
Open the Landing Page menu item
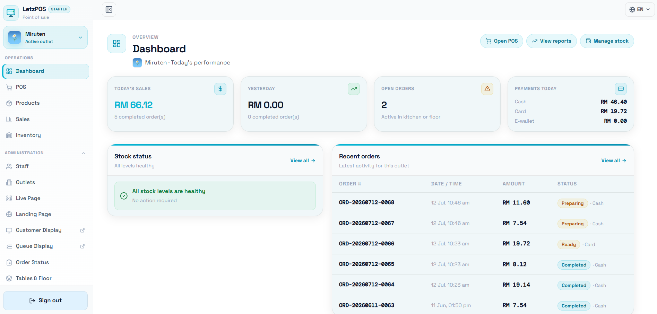coord(45,214)
